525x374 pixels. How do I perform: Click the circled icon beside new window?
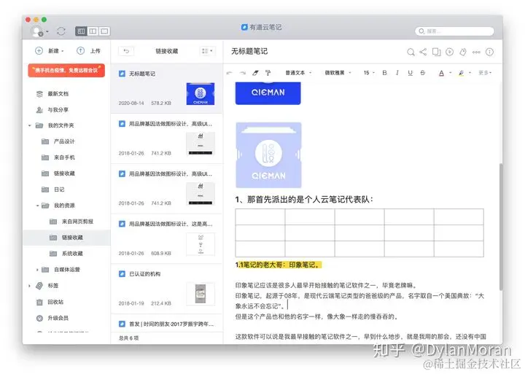pyautogui.click(x=450, y=52)
